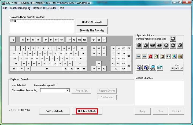Open the File menu

[x=5, y=8]
